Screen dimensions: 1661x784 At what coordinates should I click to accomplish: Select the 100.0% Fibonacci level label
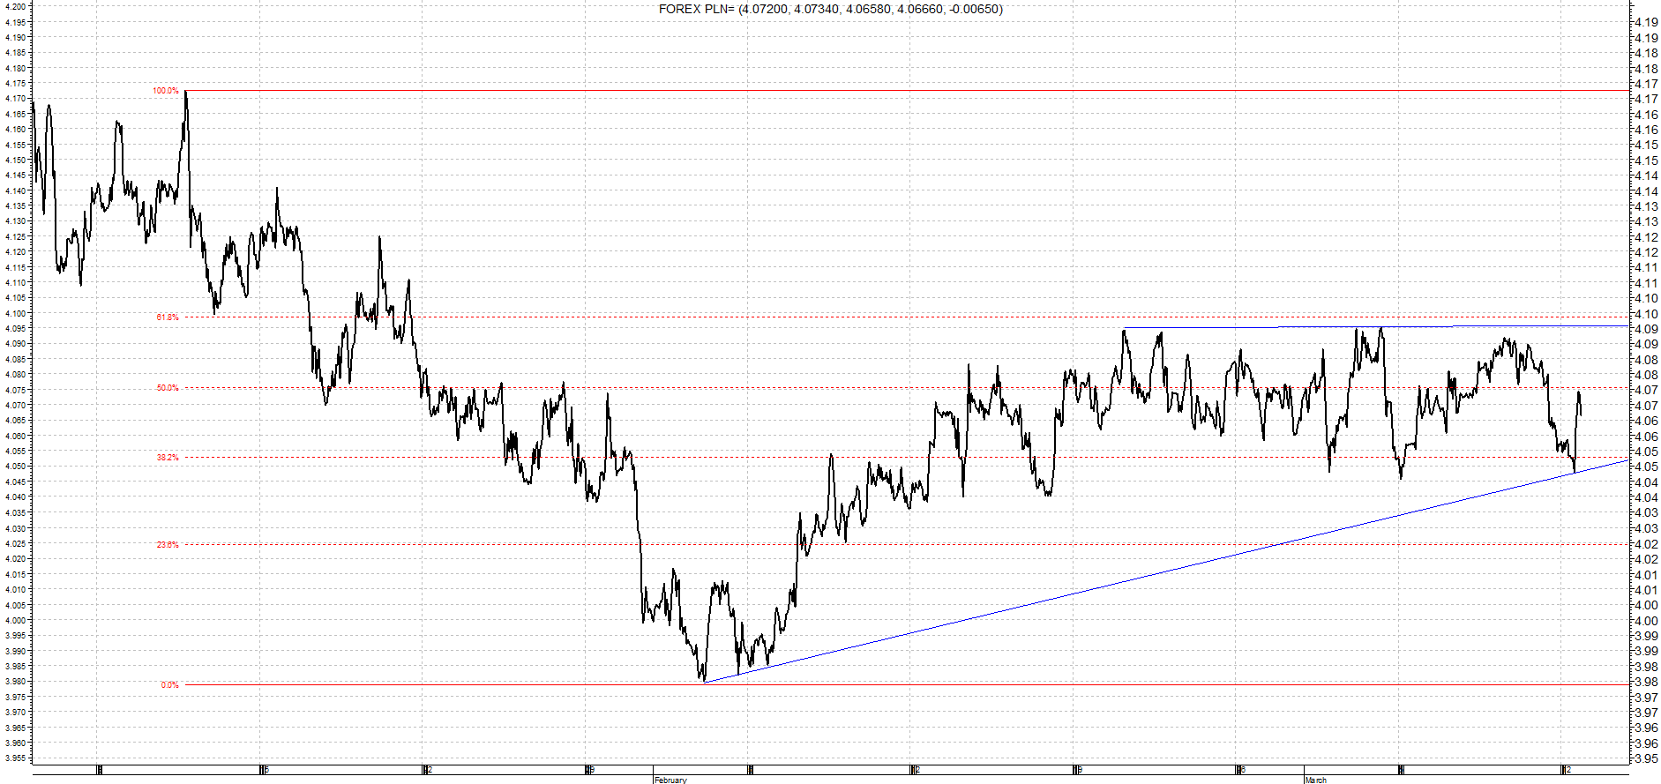166,91
